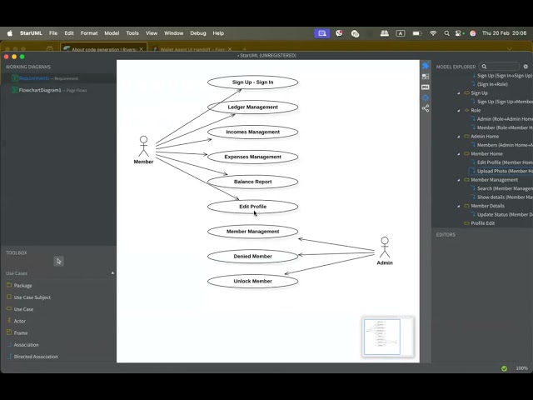
Task: Collapse the Admin Home tree node
Action: tap(459, 137)
